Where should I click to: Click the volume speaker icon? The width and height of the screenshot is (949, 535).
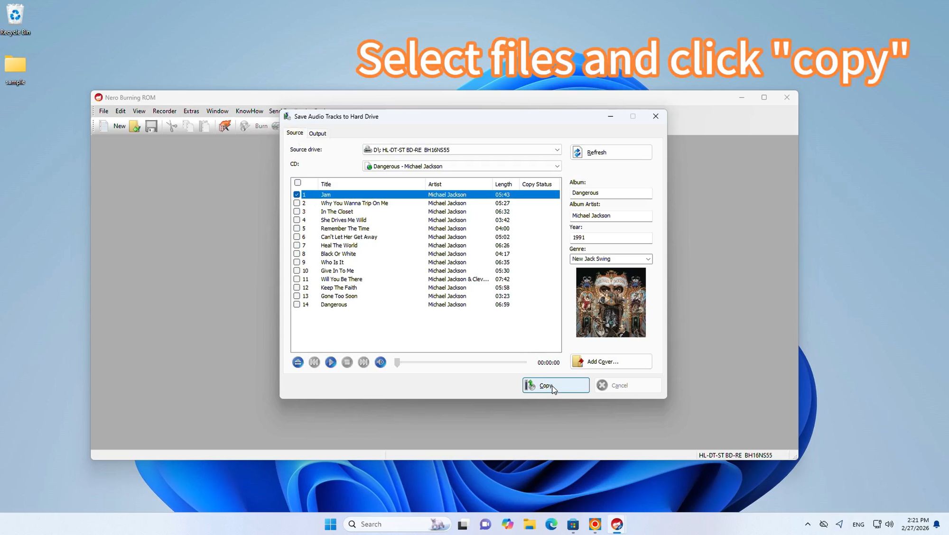[x=380, y=362]
